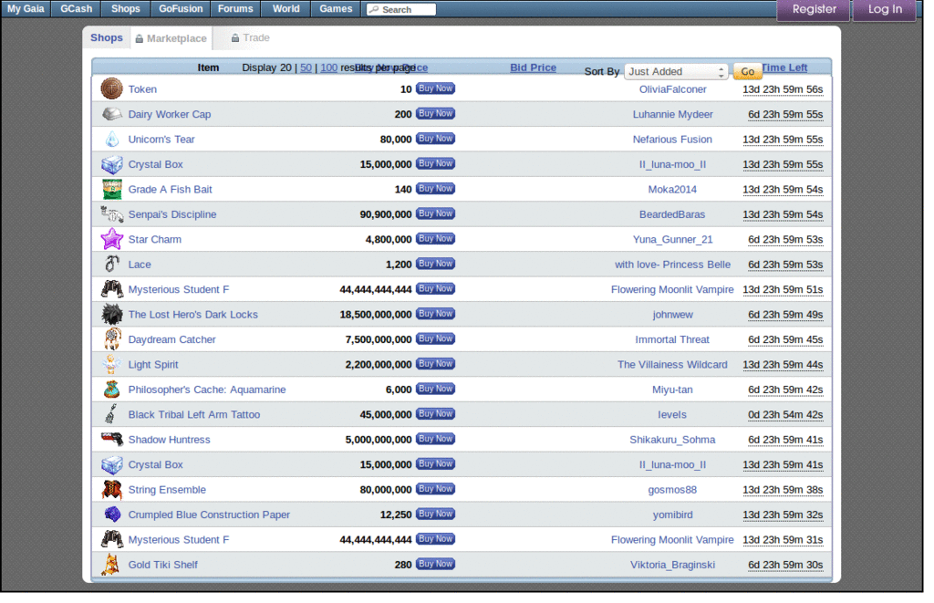
Task: Click the Gold Tiki Shelf fox icon
Action: (111, 564)
